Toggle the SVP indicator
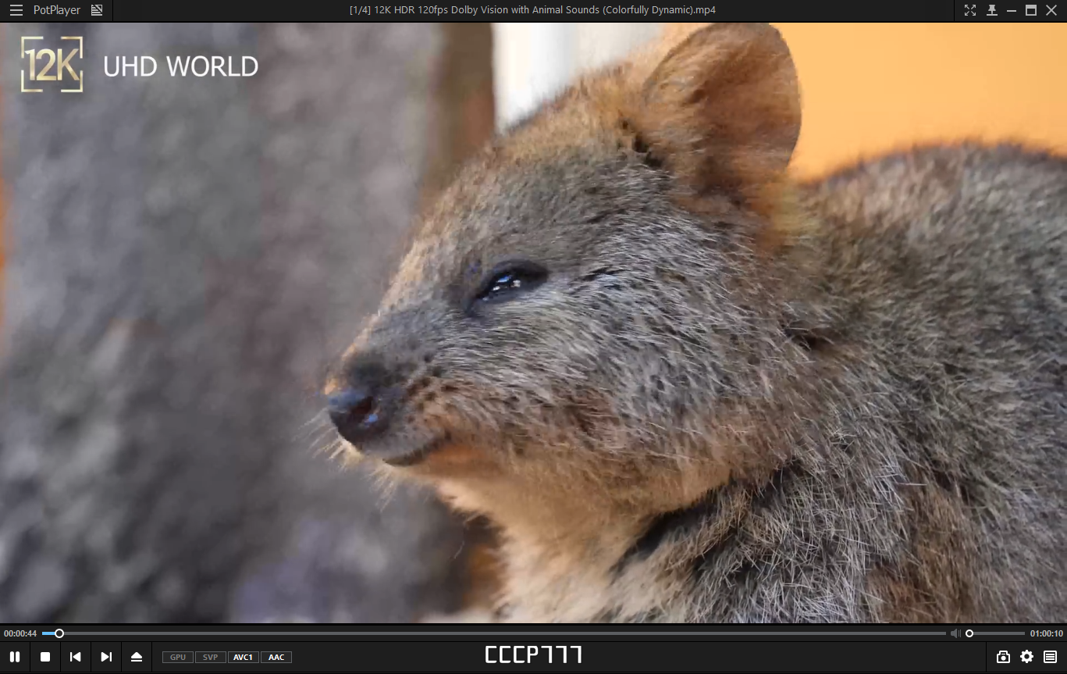The image size is (1067, 674). click(x=210, y=658)
